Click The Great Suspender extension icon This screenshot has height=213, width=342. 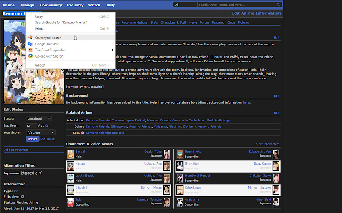point(30,50)
